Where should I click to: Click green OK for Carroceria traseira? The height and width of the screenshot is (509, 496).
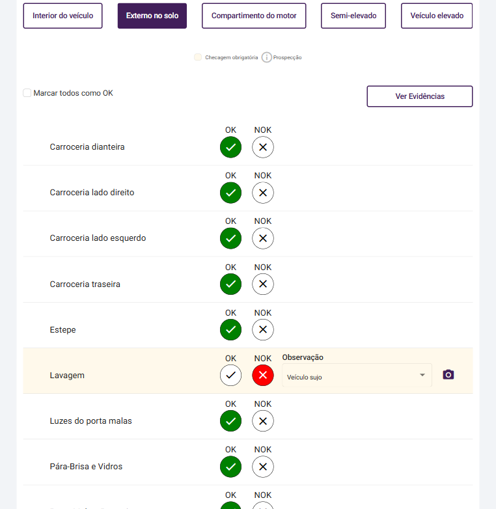click(x=230, y=284)
